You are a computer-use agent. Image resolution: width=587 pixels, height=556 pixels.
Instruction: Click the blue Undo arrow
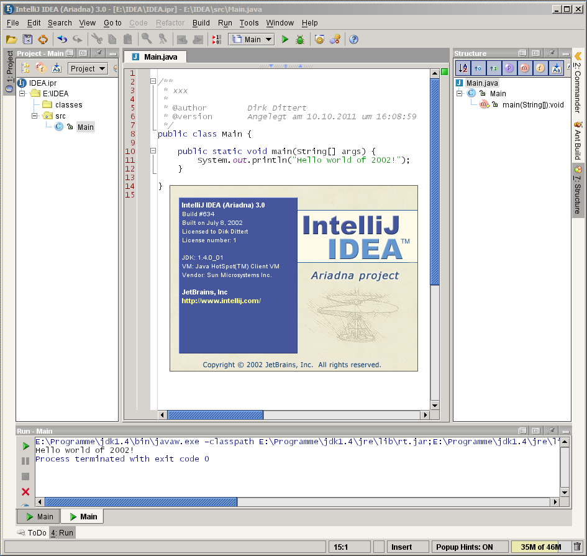62,39
